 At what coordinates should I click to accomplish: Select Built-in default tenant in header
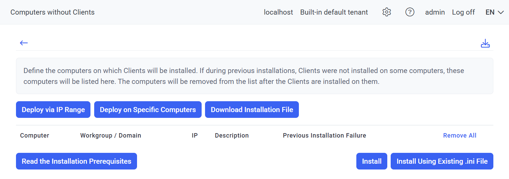click(334, 12)
